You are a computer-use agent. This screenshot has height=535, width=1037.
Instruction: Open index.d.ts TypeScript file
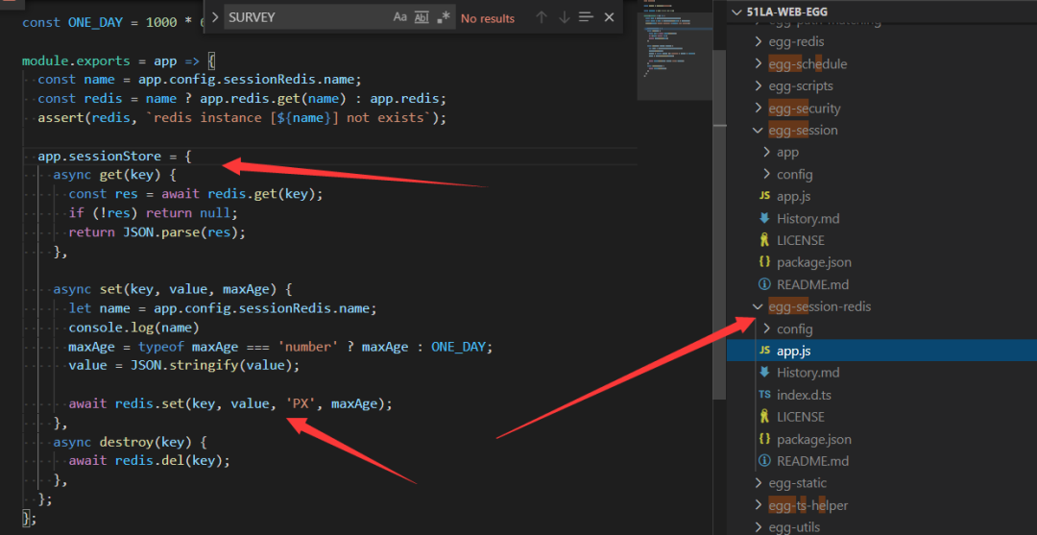(x=804, y=395)
